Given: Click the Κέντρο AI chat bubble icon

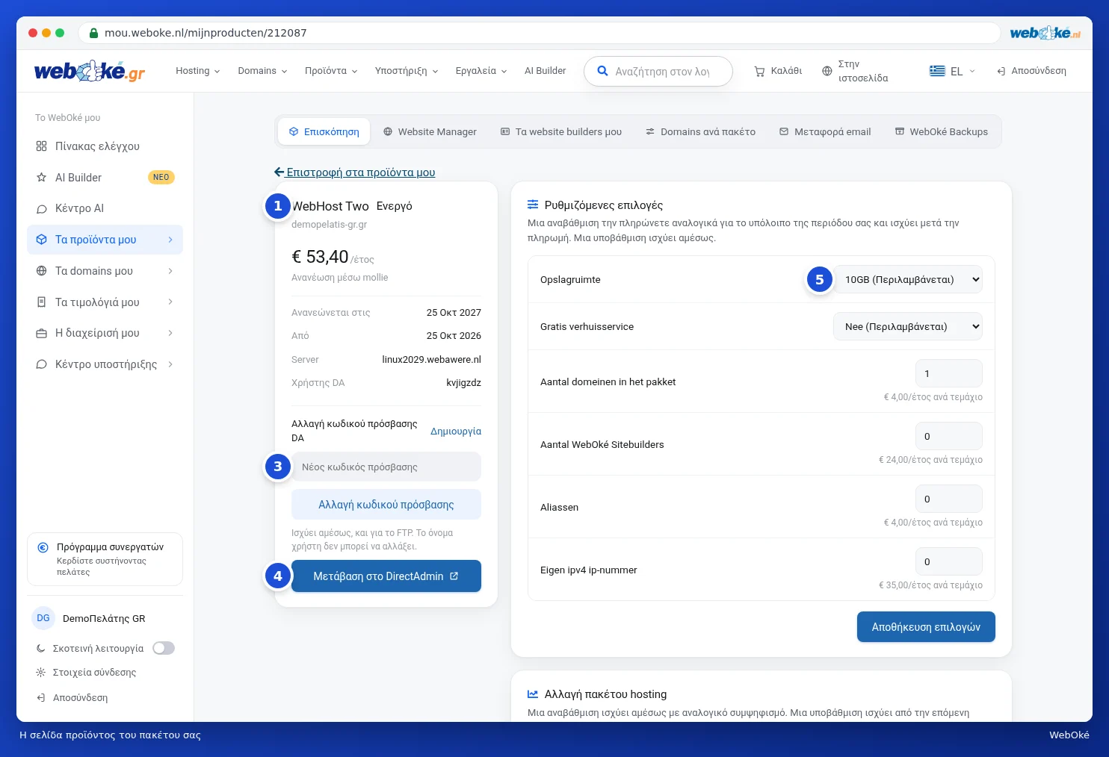Looking at the screenshot, I should point(42,209).
